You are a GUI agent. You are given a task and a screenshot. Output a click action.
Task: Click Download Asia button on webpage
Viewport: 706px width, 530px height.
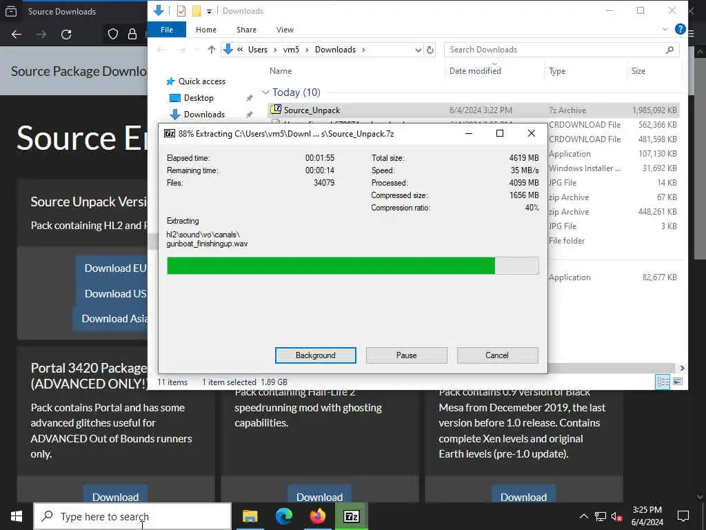point(110,319)
